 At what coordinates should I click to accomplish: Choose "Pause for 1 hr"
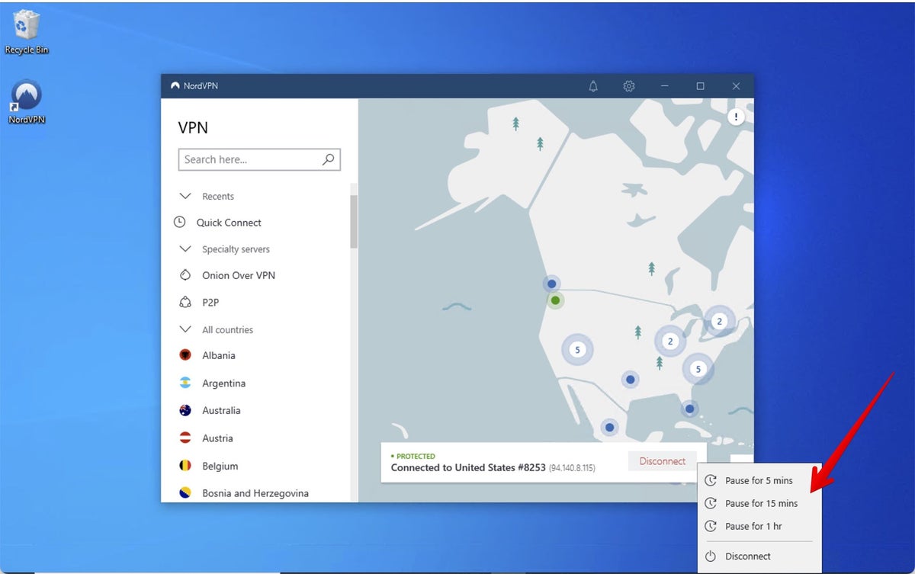[753, 526]
